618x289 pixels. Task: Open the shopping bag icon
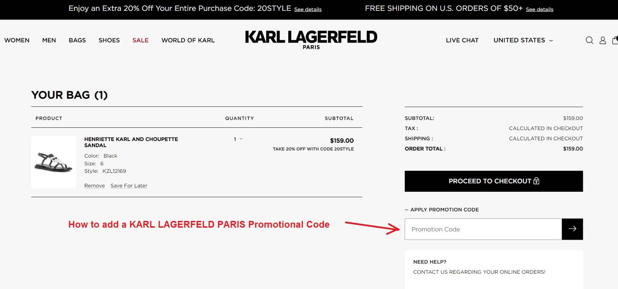(615, 40)
